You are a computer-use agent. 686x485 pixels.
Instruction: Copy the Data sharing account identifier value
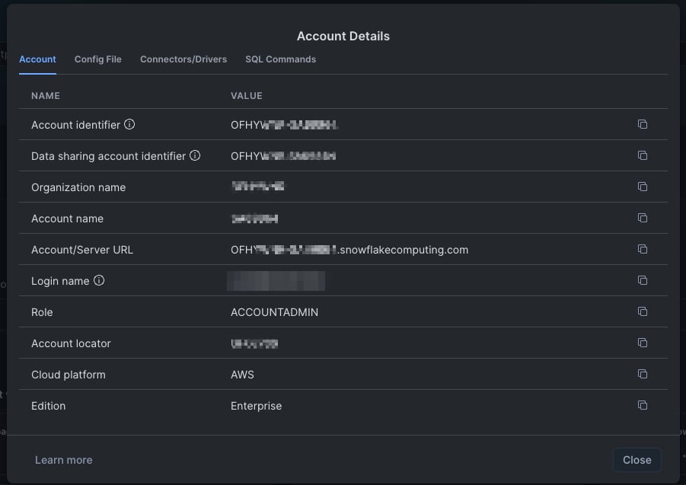[x=643, y=155]
